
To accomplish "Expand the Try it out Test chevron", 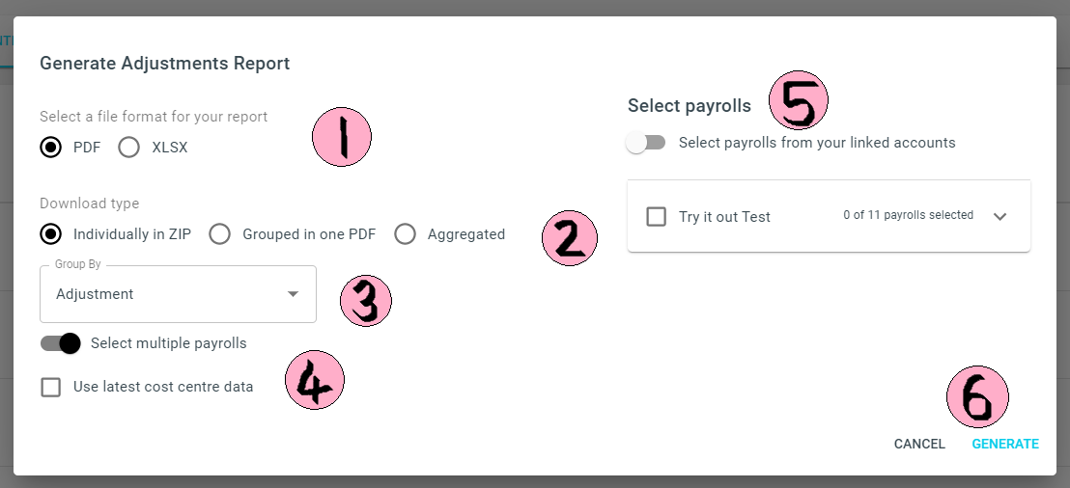I will (1000, 217).
